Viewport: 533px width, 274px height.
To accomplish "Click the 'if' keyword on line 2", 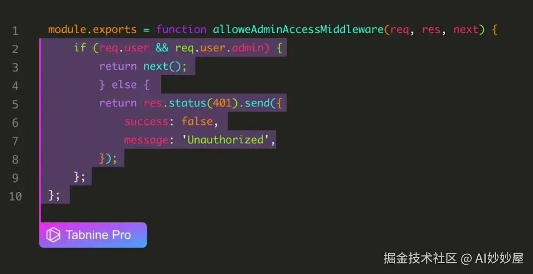I will [80, 48].
